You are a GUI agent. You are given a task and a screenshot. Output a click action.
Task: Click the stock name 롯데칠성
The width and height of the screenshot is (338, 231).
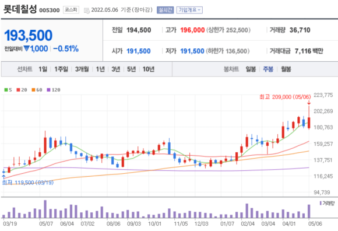tap(20, 9)
